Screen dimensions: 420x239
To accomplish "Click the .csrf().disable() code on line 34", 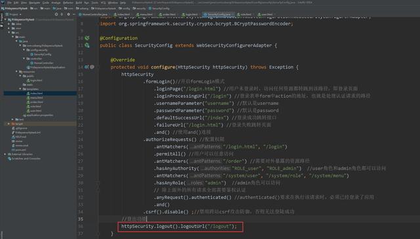I will (166, 211).
